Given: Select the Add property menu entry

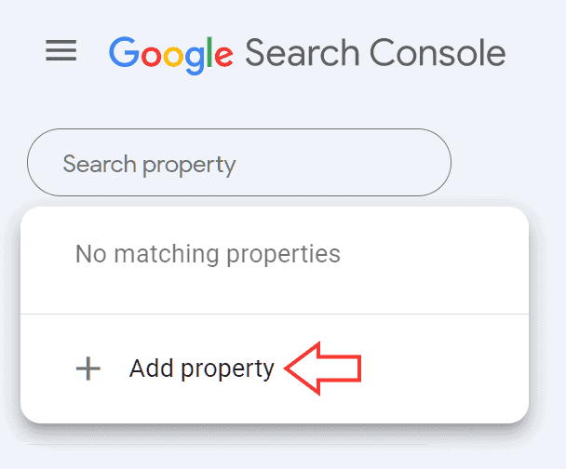Looking at the screenshot, I should click(x=202, y=369).
